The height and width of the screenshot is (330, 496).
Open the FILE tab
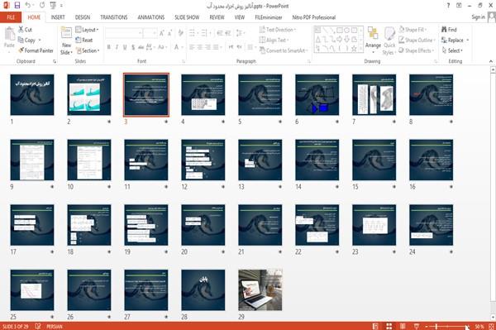pos(11,17)
